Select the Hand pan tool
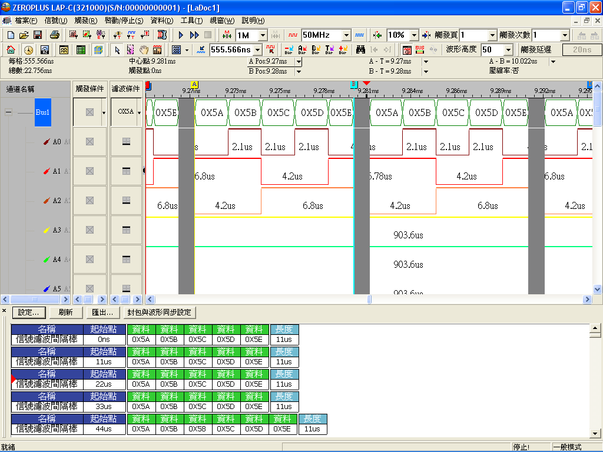 (x=144, y=50)
